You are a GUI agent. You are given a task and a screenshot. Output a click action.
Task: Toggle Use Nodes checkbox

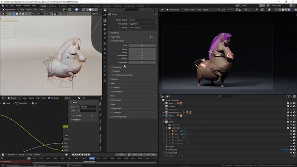[49, 98]
